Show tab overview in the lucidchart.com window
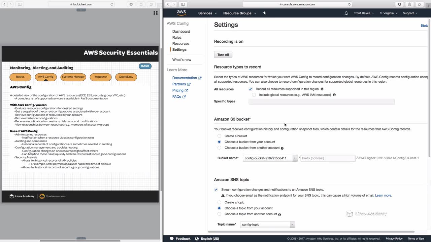Screen dimensions: 431x242 151,4
